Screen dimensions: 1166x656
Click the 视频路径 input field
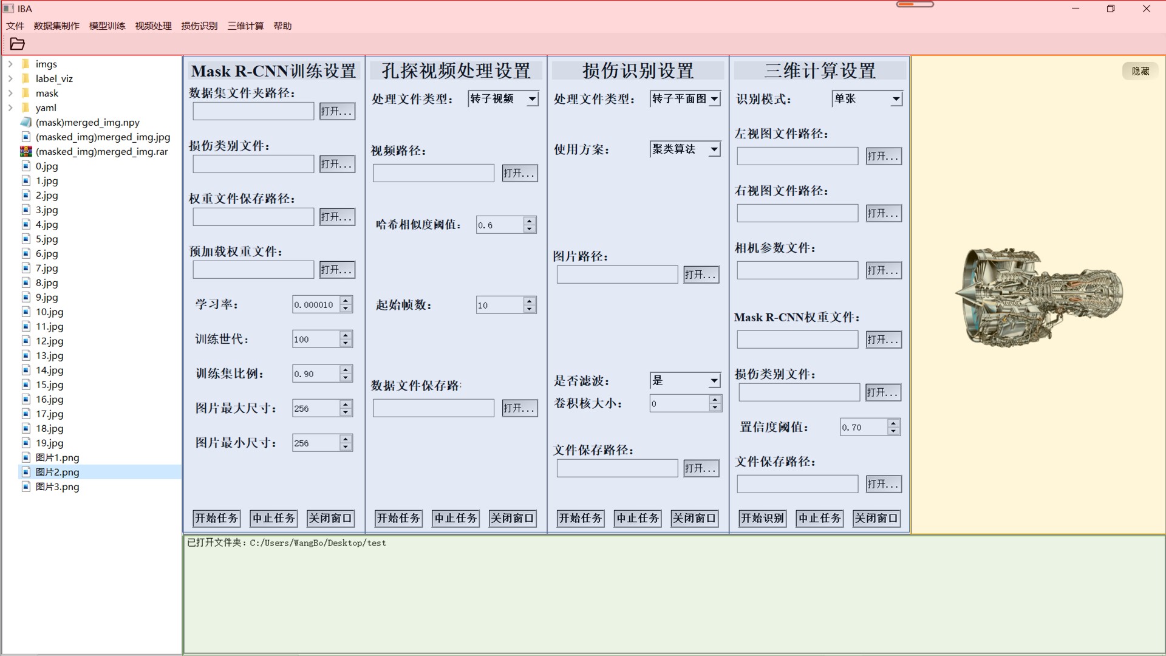(x=433, y=173)
